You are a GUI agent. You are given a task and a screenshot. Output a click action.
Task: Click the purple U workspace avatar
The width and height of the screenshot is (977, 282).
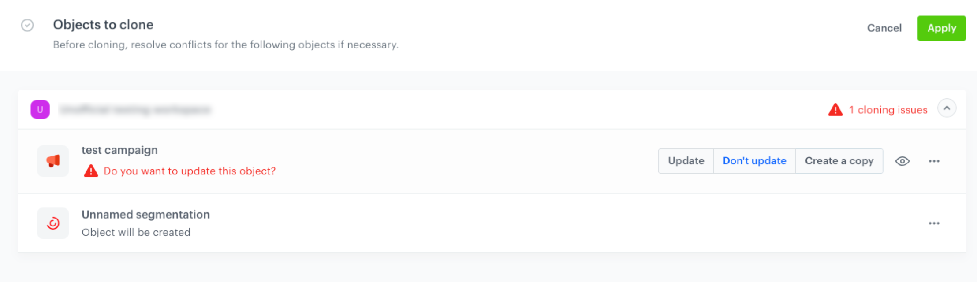click(40, 110)
